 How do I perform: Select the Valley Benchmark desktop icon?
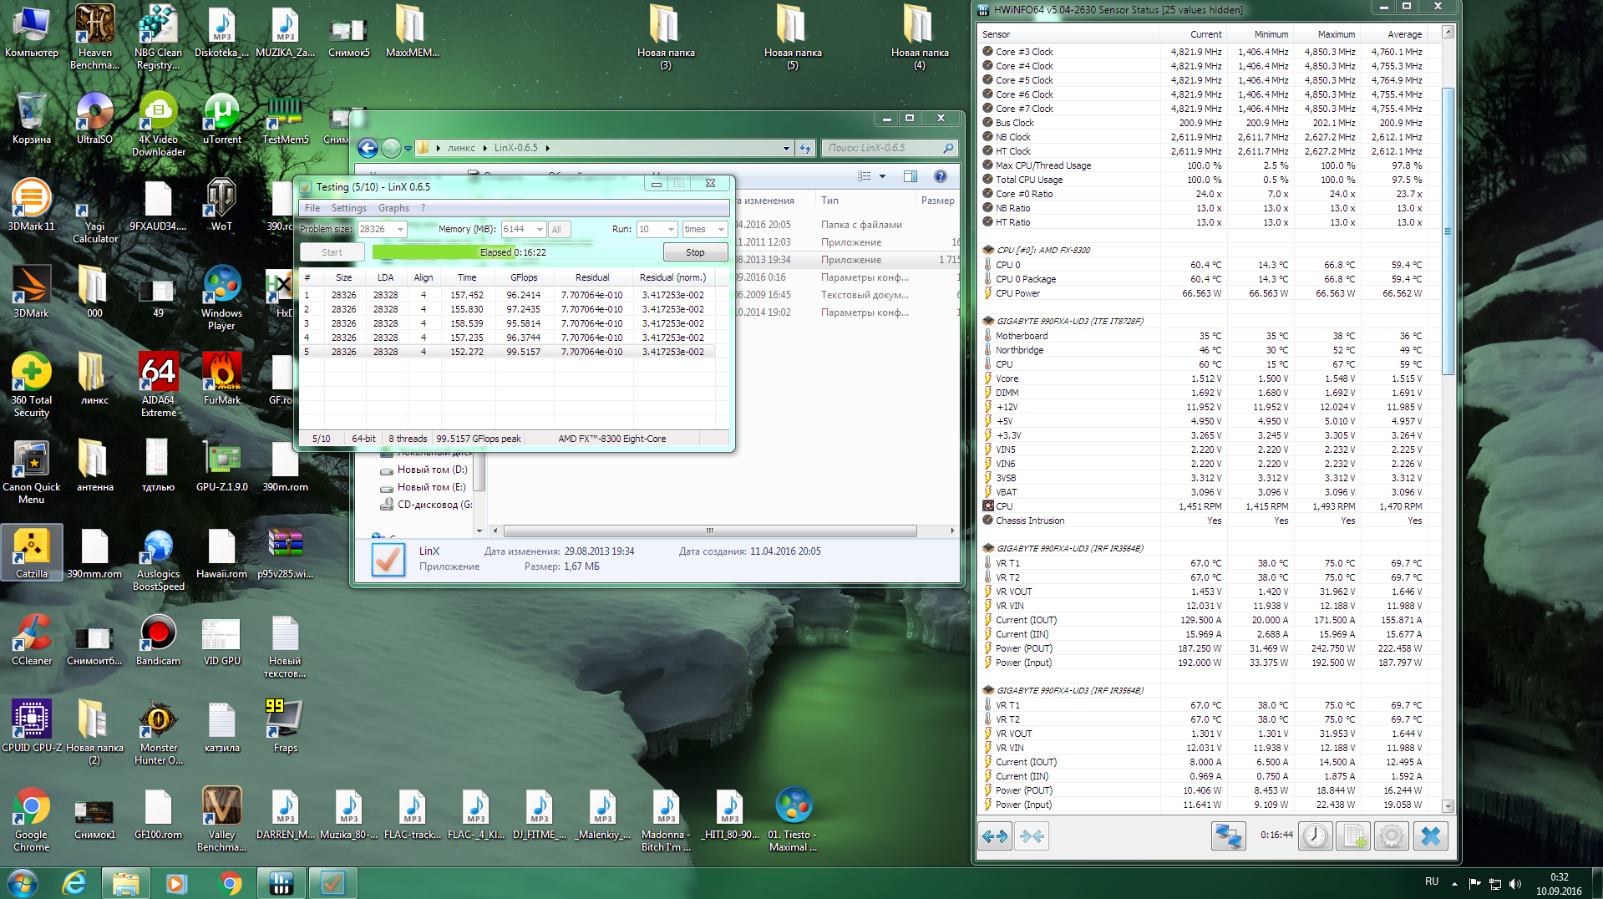(x=222, y=819)
